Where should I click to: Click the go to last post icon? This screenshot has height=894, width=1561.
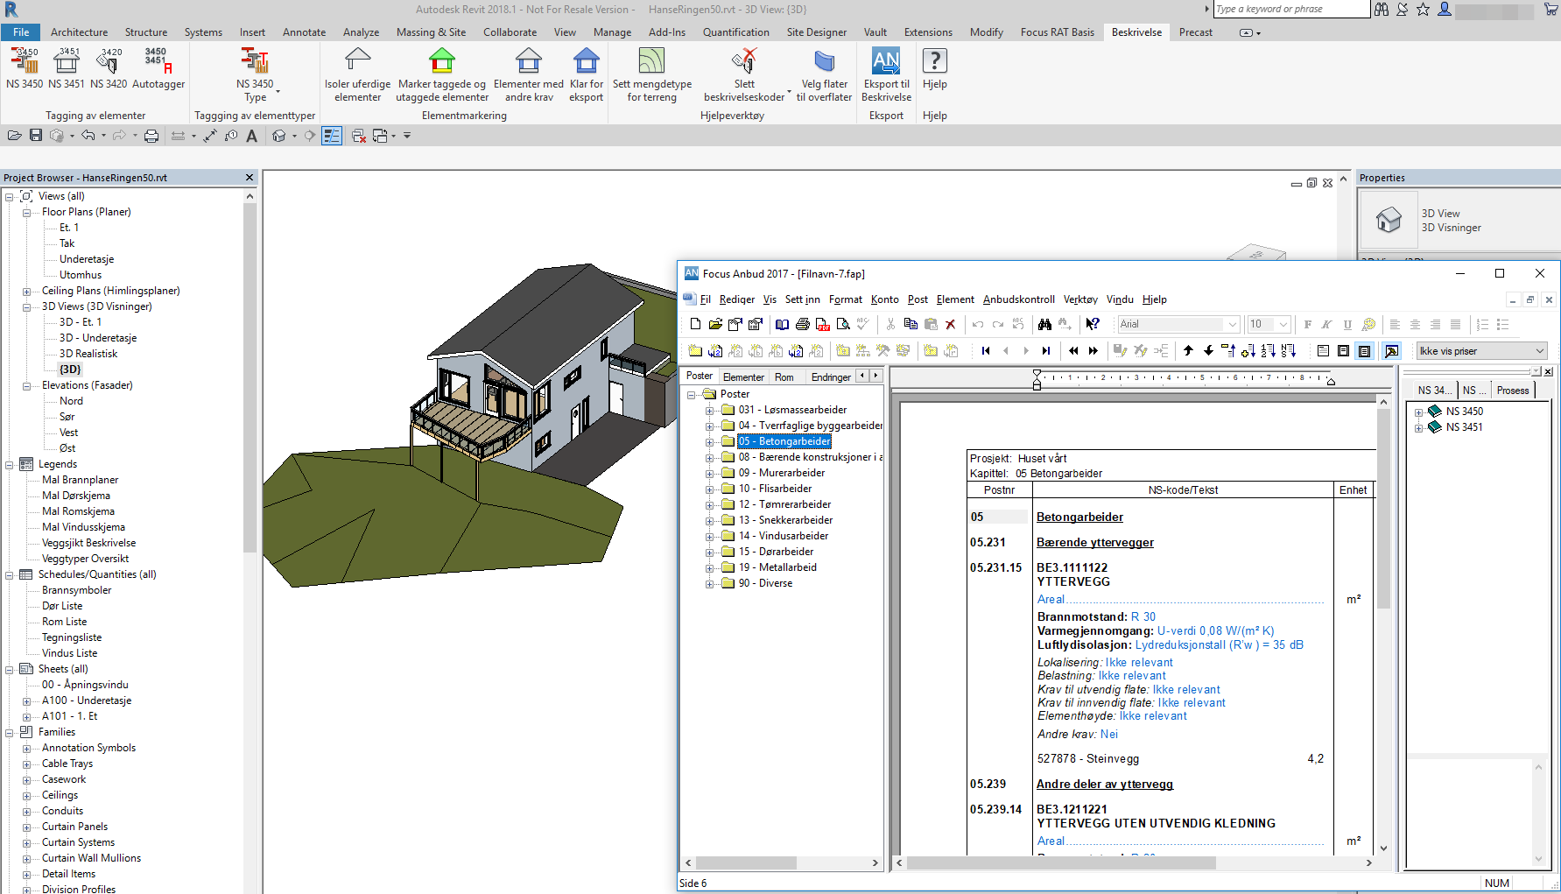point(1046,350)
